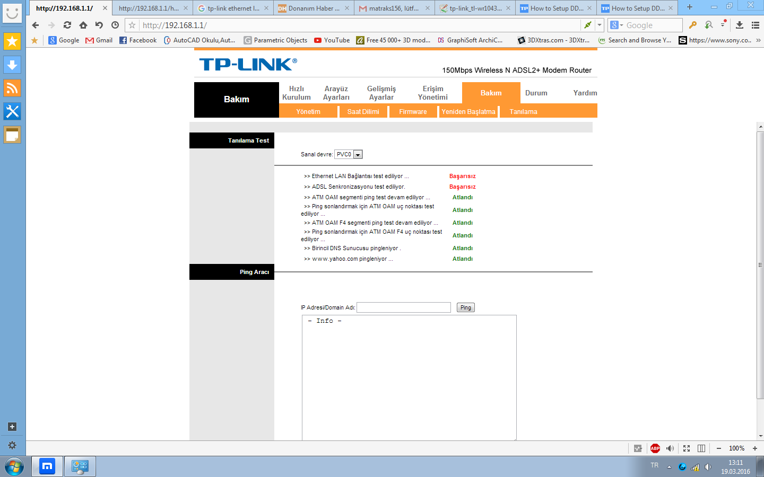This screenshot has width=764, height=477.
Task: Open the main menu list icon in the toolbar
Action: pyautogui.click(x=756, y=25)
